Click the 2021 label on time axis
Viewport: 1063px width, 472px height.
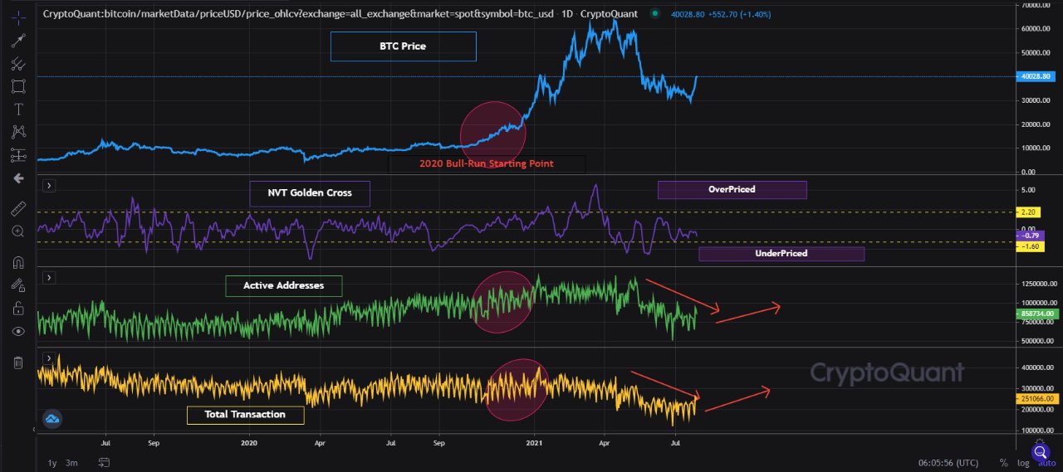536,442
